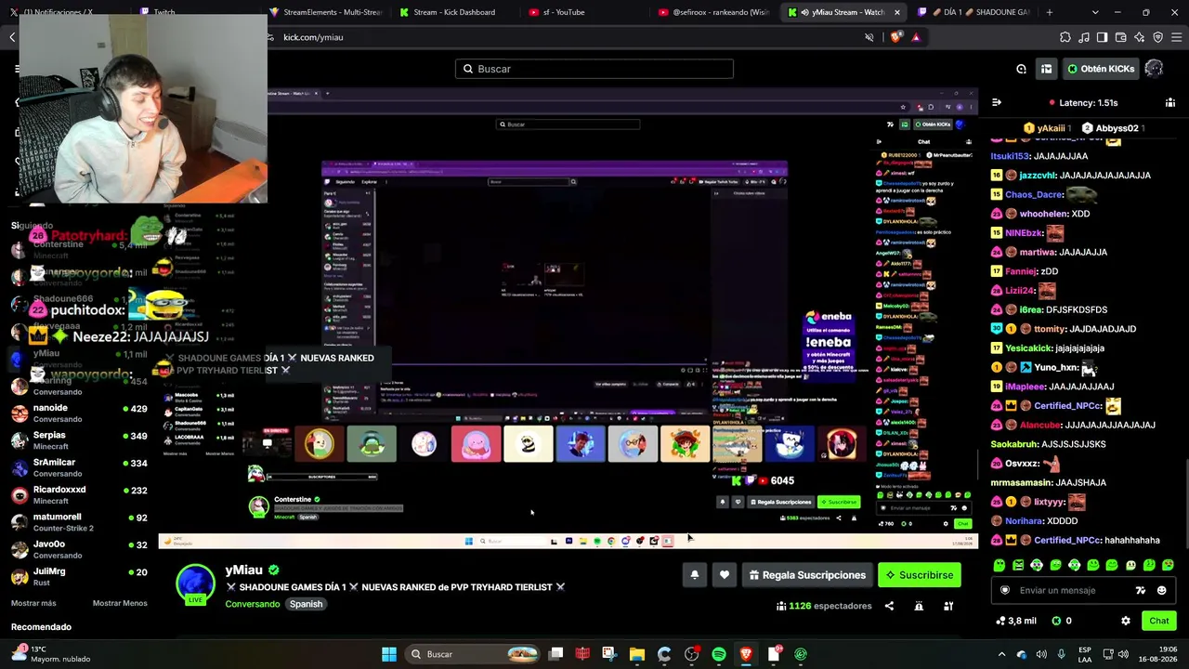Open the Spanish language tag
1189x669 pixels.
click(x=306, y=604)
